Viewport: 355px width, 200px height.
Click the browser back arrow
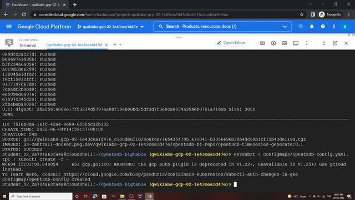coord(6,14)
